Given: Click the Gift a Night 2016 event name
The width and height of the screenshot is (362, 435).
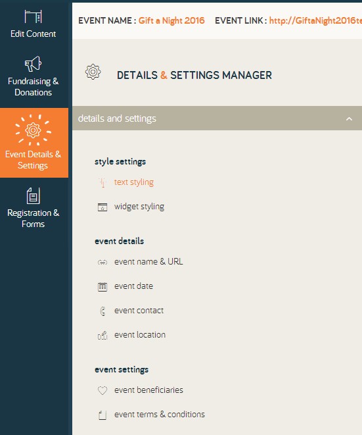Looking at the screenshot, I should coord(171,20).
